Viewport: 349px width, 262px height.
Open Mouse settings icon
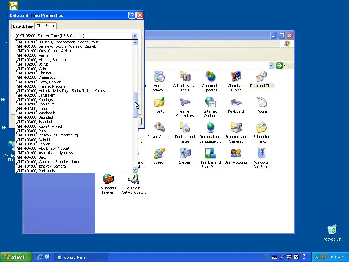(261, 105)
